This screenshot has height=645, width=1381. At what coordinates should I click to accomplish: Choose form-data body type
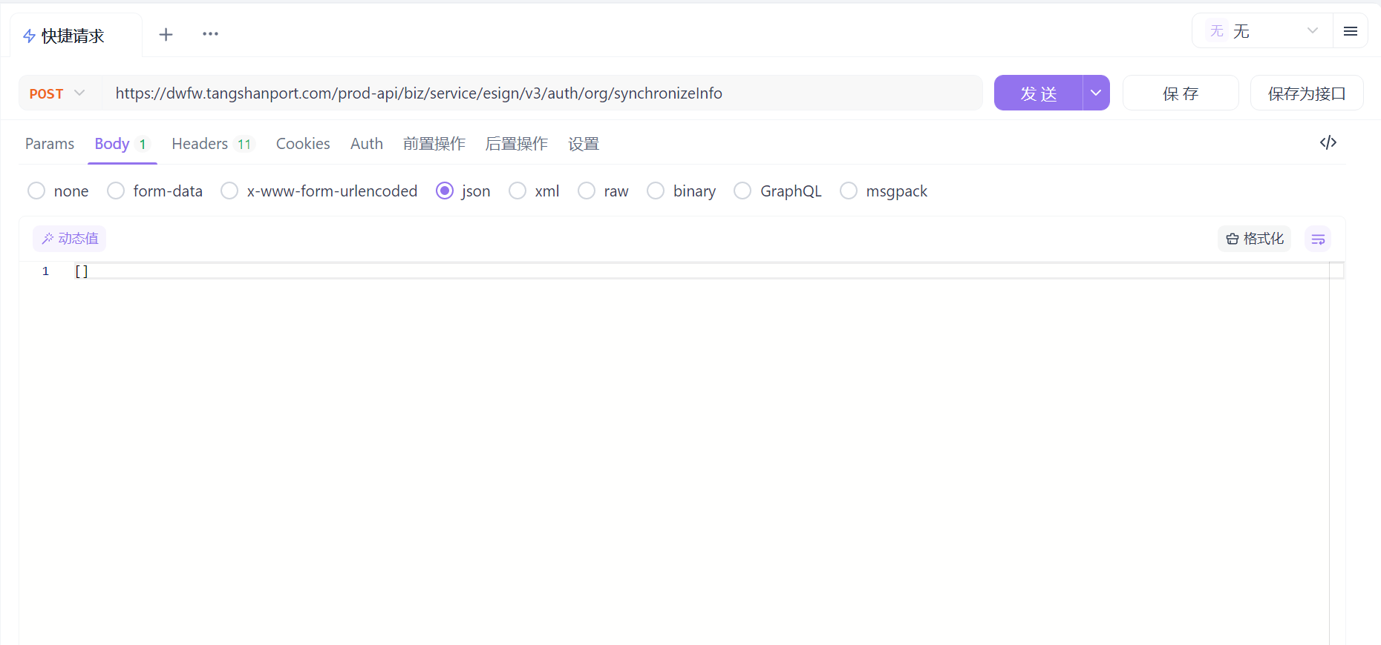pyautogui.click(x=116, y=191)
